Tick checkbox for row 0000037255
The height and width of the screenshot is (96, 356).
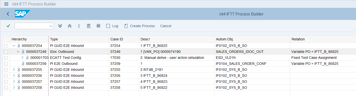tap(6, 70)
